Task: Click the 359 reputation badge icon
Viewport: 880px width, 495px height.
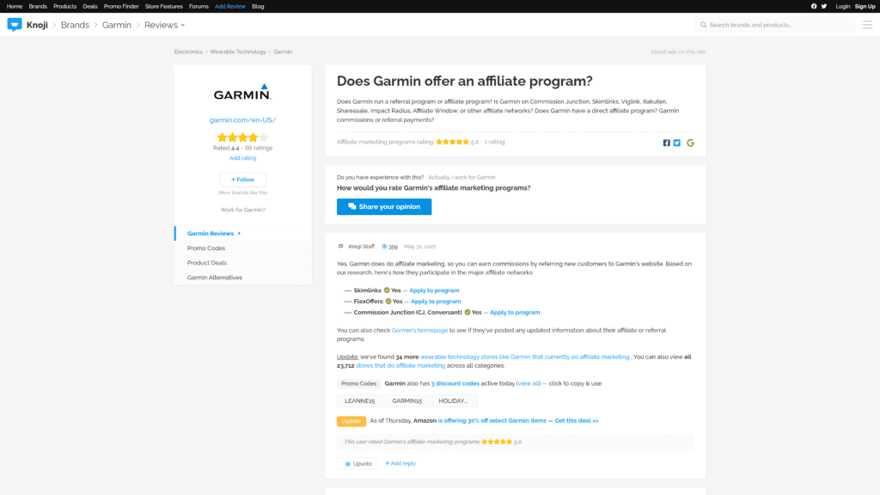Action: coord(384,247)
